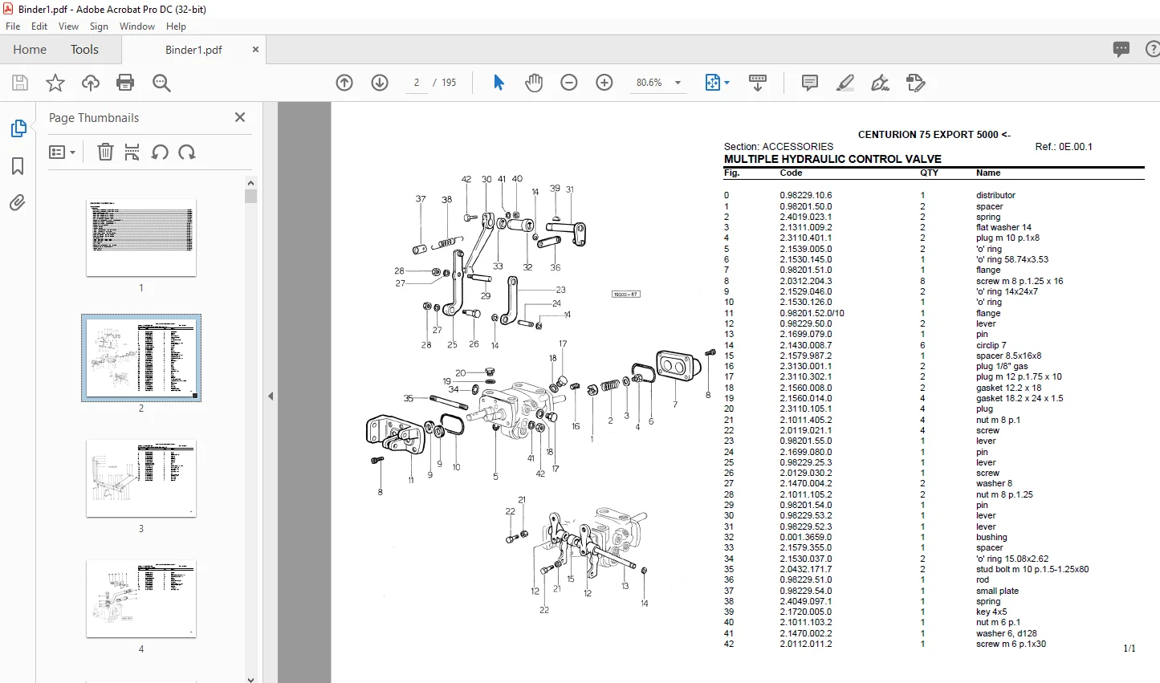Open the Find text magnifier tool

161,83
